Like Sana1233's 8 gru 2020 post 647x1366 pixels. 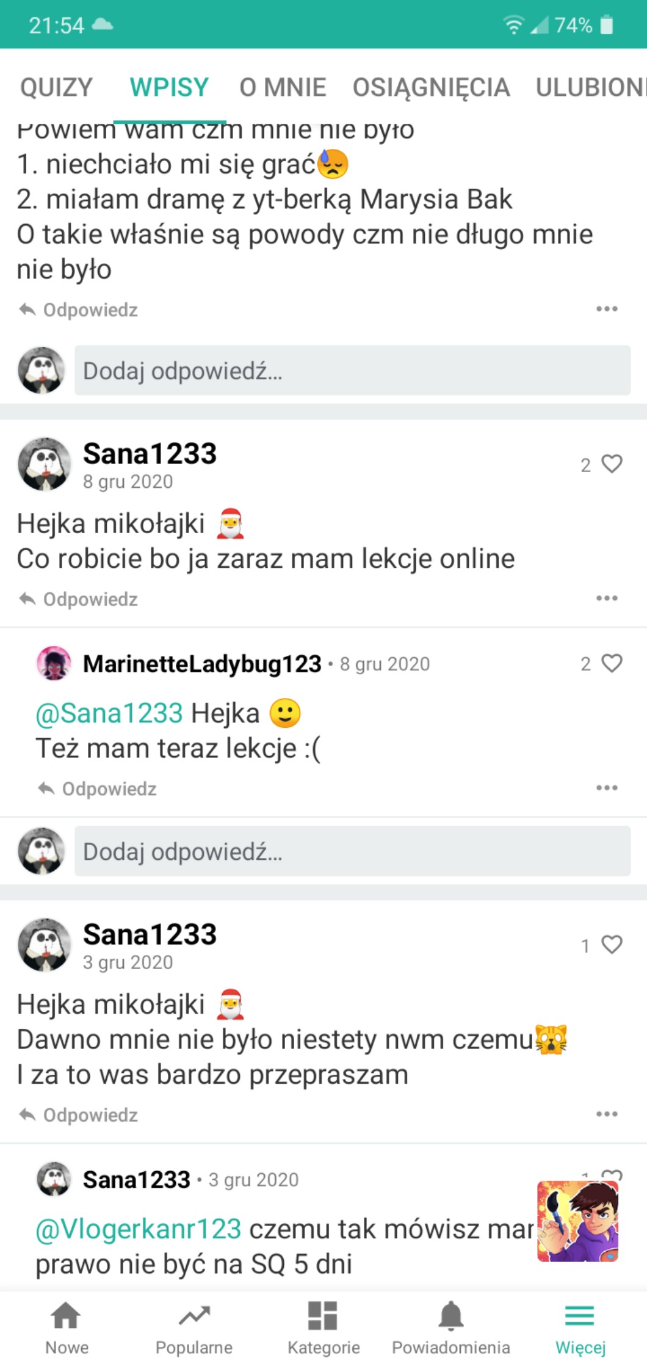coord(612,464)
